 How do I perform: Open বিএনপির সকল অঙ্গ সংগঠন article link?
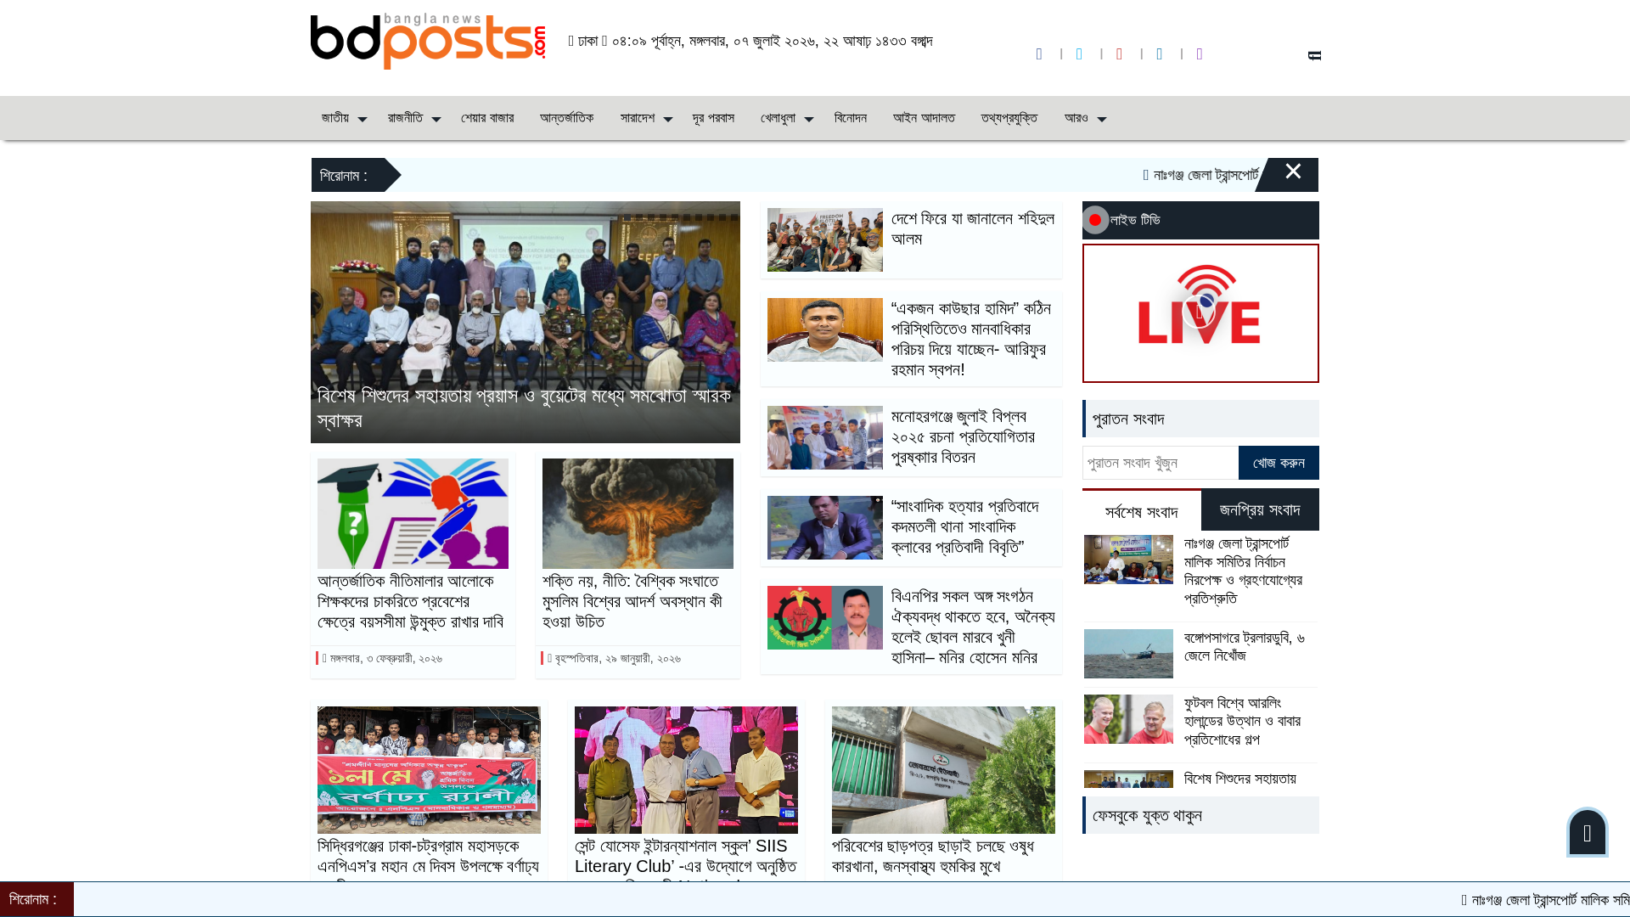[973, 627]
